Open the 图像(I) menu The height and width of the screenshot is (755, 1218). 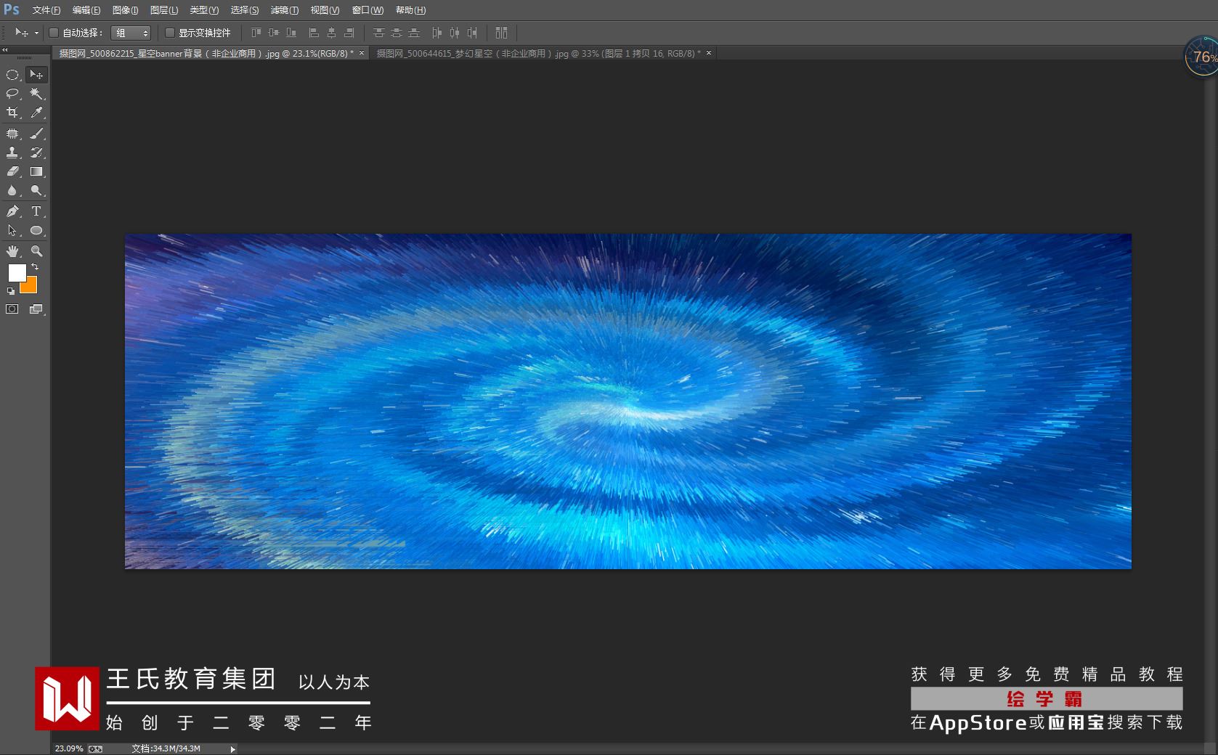[126, 10]
